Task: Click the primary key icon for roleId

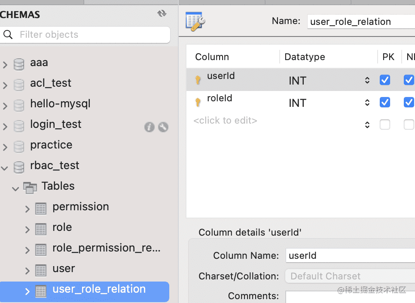Action: tap(198, 102)
